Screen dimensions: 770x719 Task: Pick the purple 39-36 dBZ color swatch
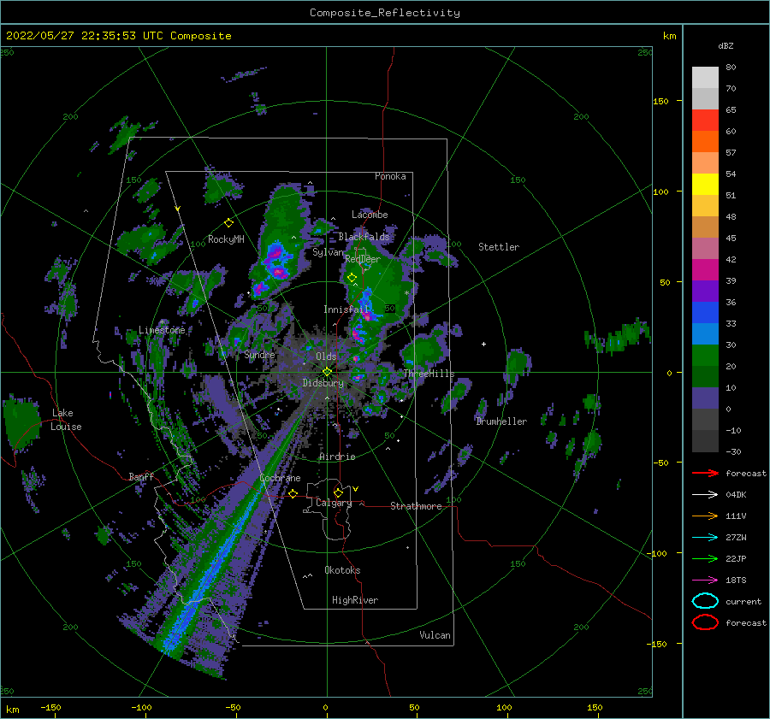[x=705, y=292]
